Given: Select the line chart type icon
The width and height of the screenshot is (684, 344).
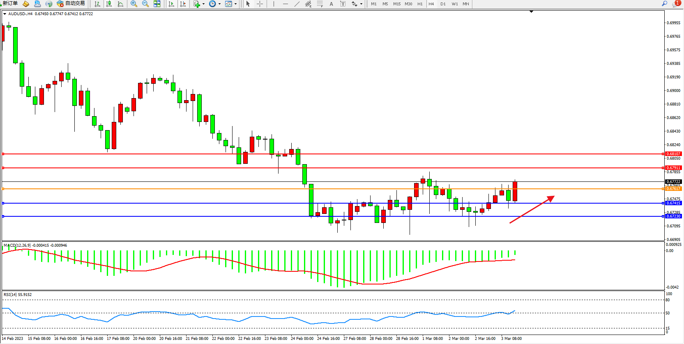Looking at the screenshot, I should tap(120, 4).
